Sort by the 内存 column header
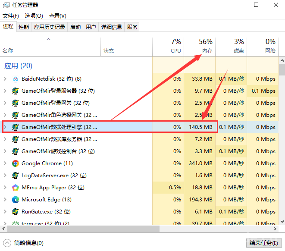This screenshot has width=285, height=251. coord(200,47)
